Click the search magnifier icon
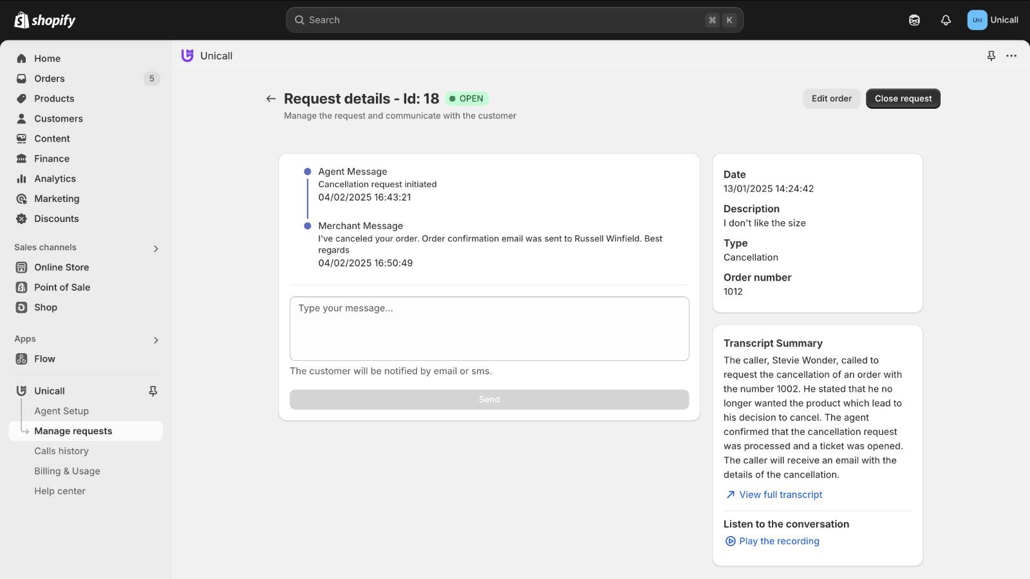 pyautogui.click(x=299, y=20)
